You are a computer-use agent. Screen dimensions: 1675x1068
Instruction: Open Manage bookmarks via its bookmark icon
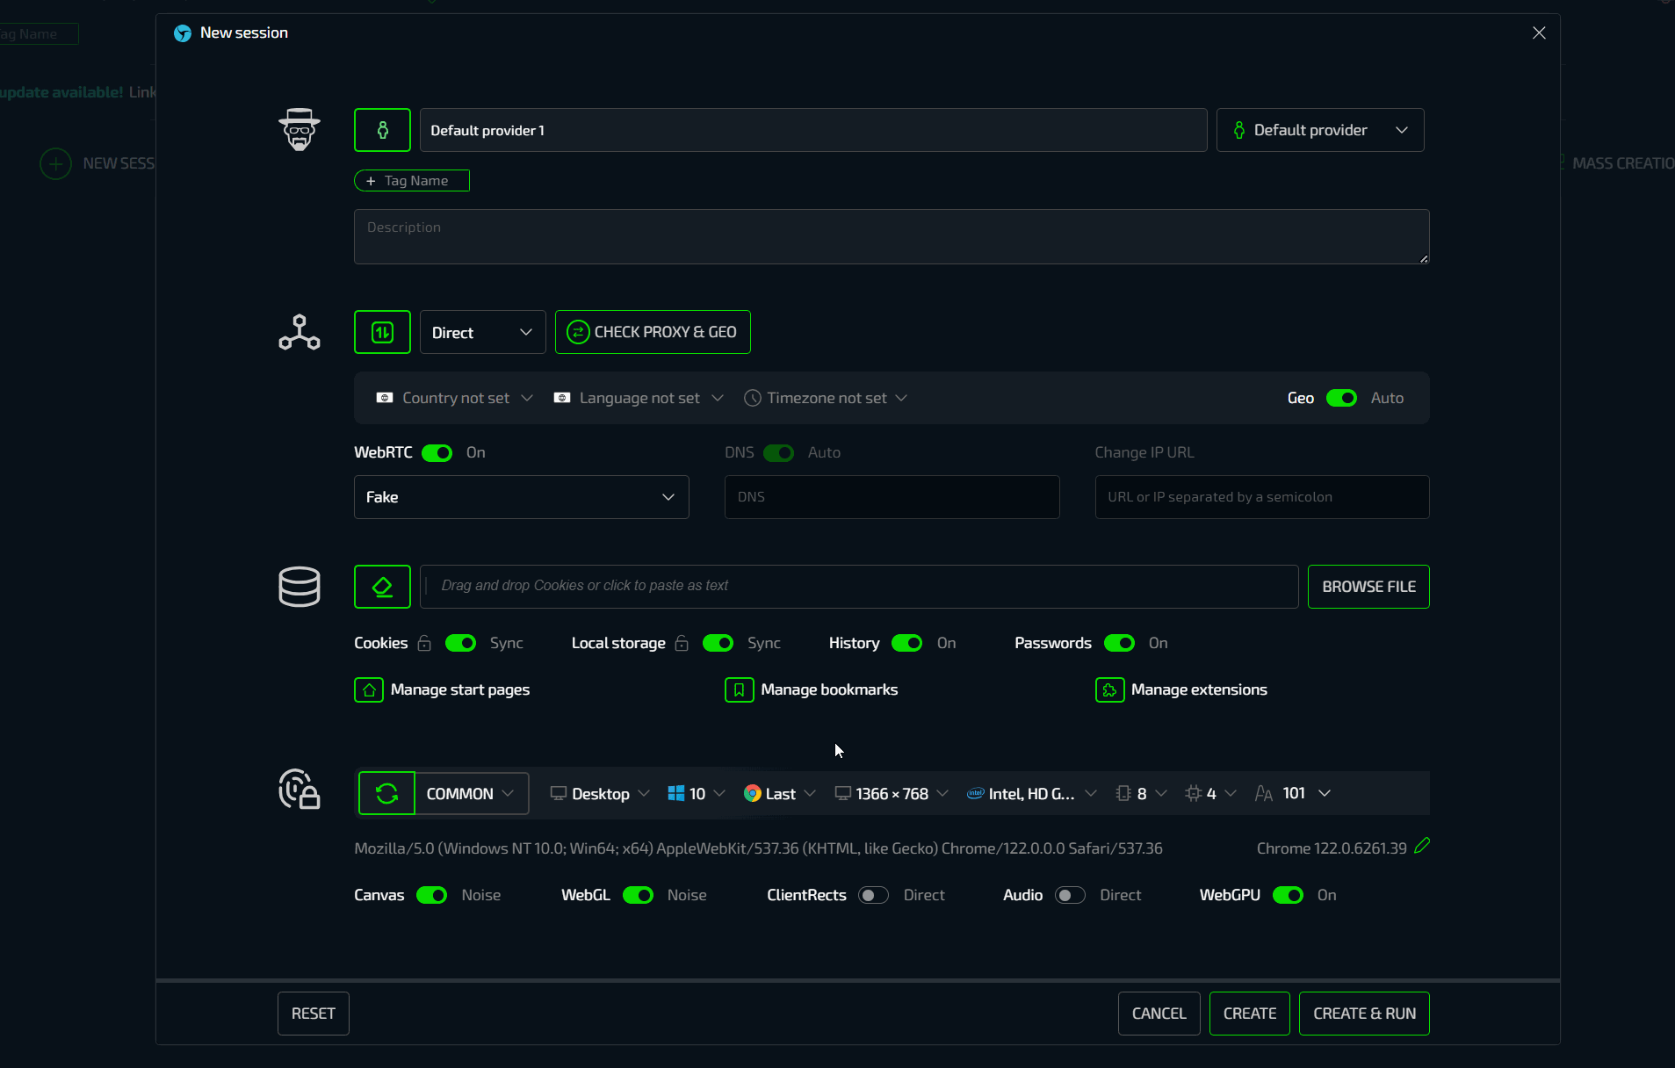(x=739, y=690)
